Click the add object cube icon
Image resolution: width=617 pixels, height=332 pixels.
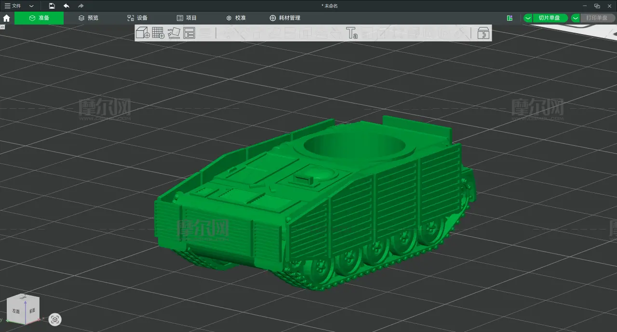[143, 33]
